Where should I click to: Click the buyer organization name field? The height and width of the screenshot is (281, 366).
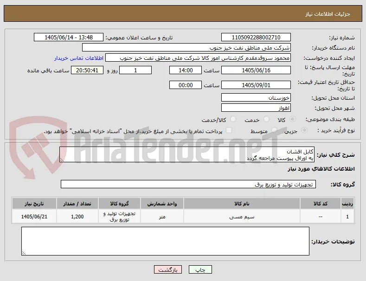(186, 48)
